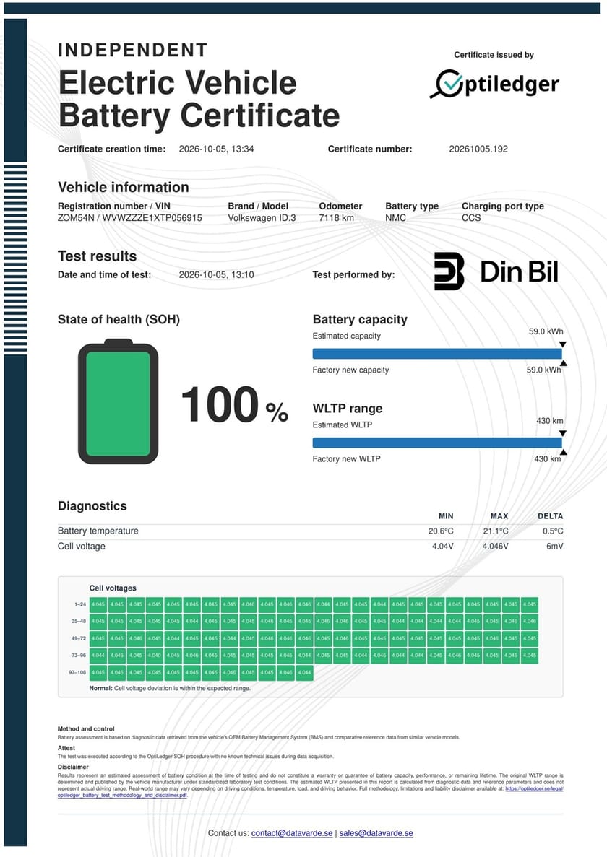Open the contact@datavarde.se email link
The width and height of the screenshot is (607, 857).
coord(292,833)
